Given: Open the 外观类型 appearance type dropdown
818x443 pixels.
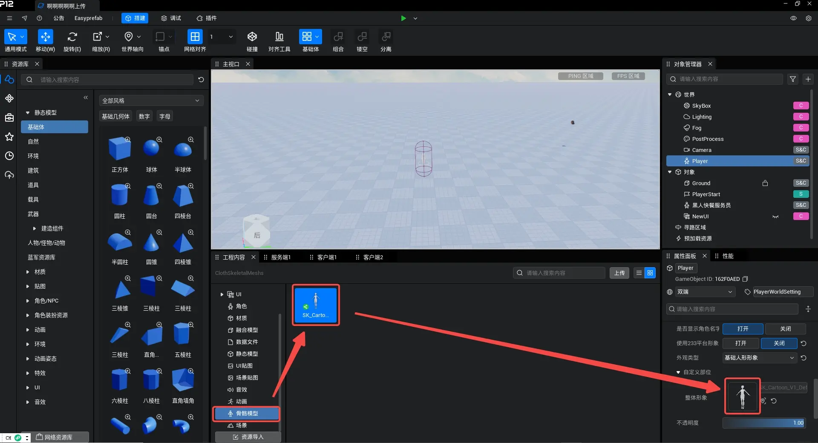Looking at the screenshot, I should pos(759,358).
